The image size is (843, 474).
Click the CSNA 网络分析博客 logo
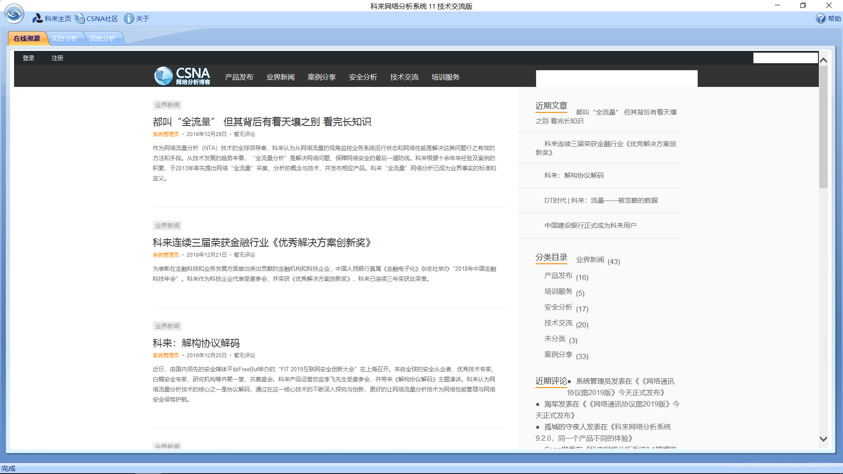(182, 76)
